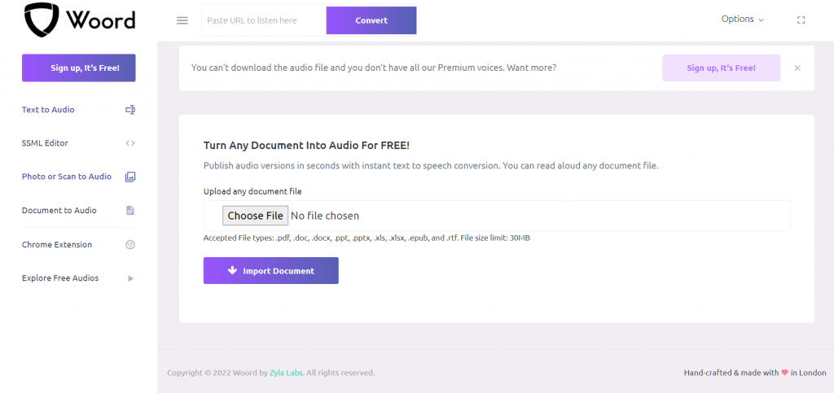Screen dimensions: 834x393
Task: Click the fullscreen icon in the header
Action: pyautogui.click(x=801, y=20)
